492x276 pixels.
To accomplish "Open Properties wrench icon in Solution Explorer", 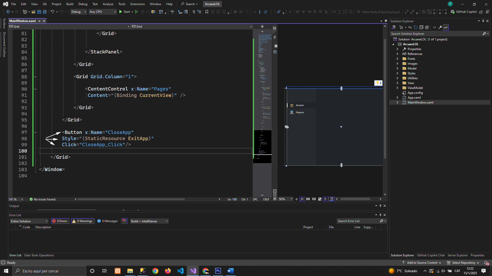I will [440, 27].
